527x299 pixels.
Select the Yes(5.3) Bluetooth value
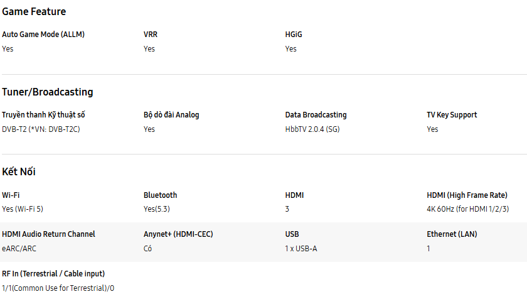coord(157,209)
